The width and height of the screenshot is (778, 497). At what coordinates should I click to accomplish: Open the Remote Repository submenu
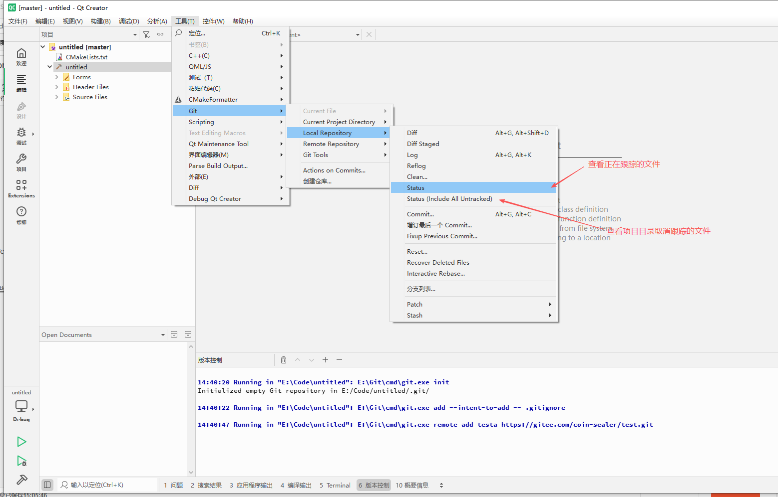pos(339,144)
